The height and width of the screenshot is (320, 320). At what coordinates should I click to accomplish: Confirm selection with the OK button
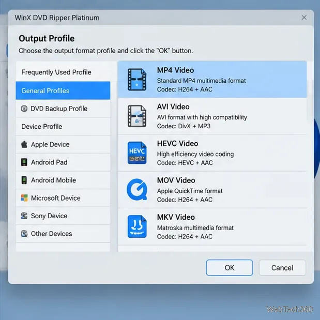click(230, 268)
